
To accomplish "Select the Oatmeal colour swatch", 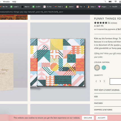I will 97,68.
